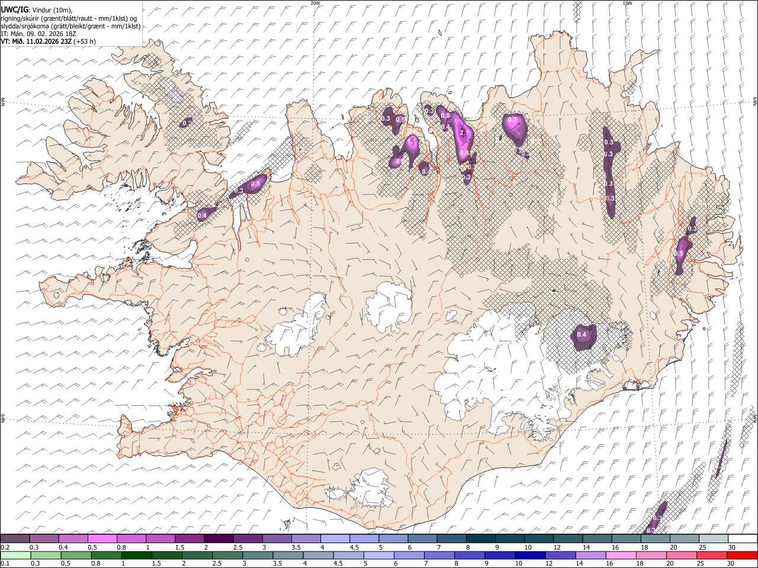Pick the red rain swatch labeled 30
This screenshot has width=758, height=568.
pos(742,555)
